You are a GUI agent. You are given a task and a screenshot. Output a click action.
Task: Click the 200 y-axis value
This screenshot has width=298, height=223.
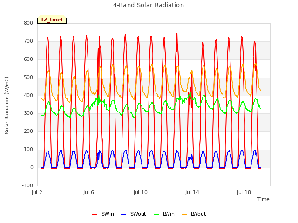(x=28, y=131)
